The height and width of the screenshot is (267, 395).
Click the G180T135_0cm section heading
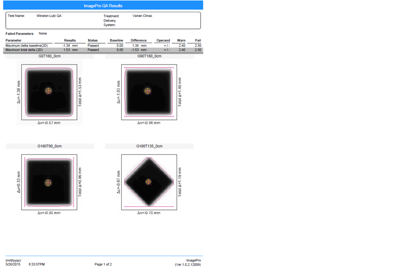150,146
